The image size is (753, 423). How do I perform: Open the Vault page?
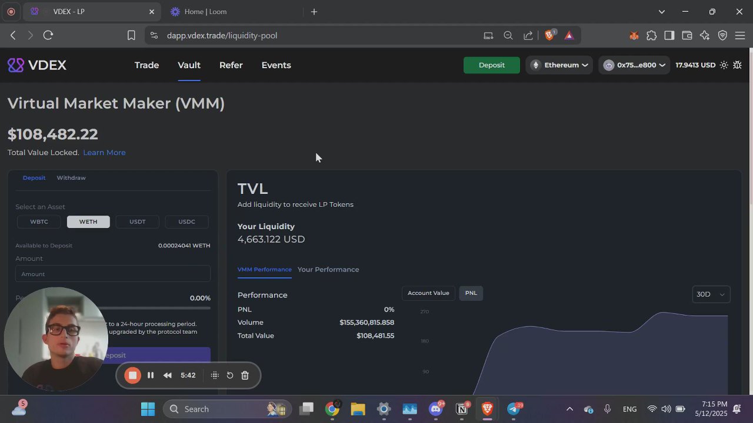189,65
